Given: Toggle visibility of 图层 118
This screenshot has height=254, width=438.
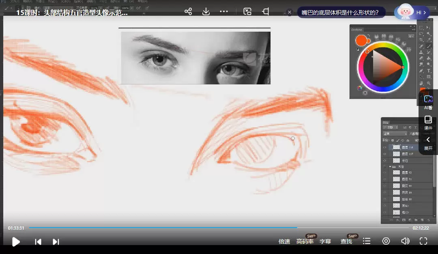Looking at the screenshot, I should pyautogui.click(x=384, y=147).
